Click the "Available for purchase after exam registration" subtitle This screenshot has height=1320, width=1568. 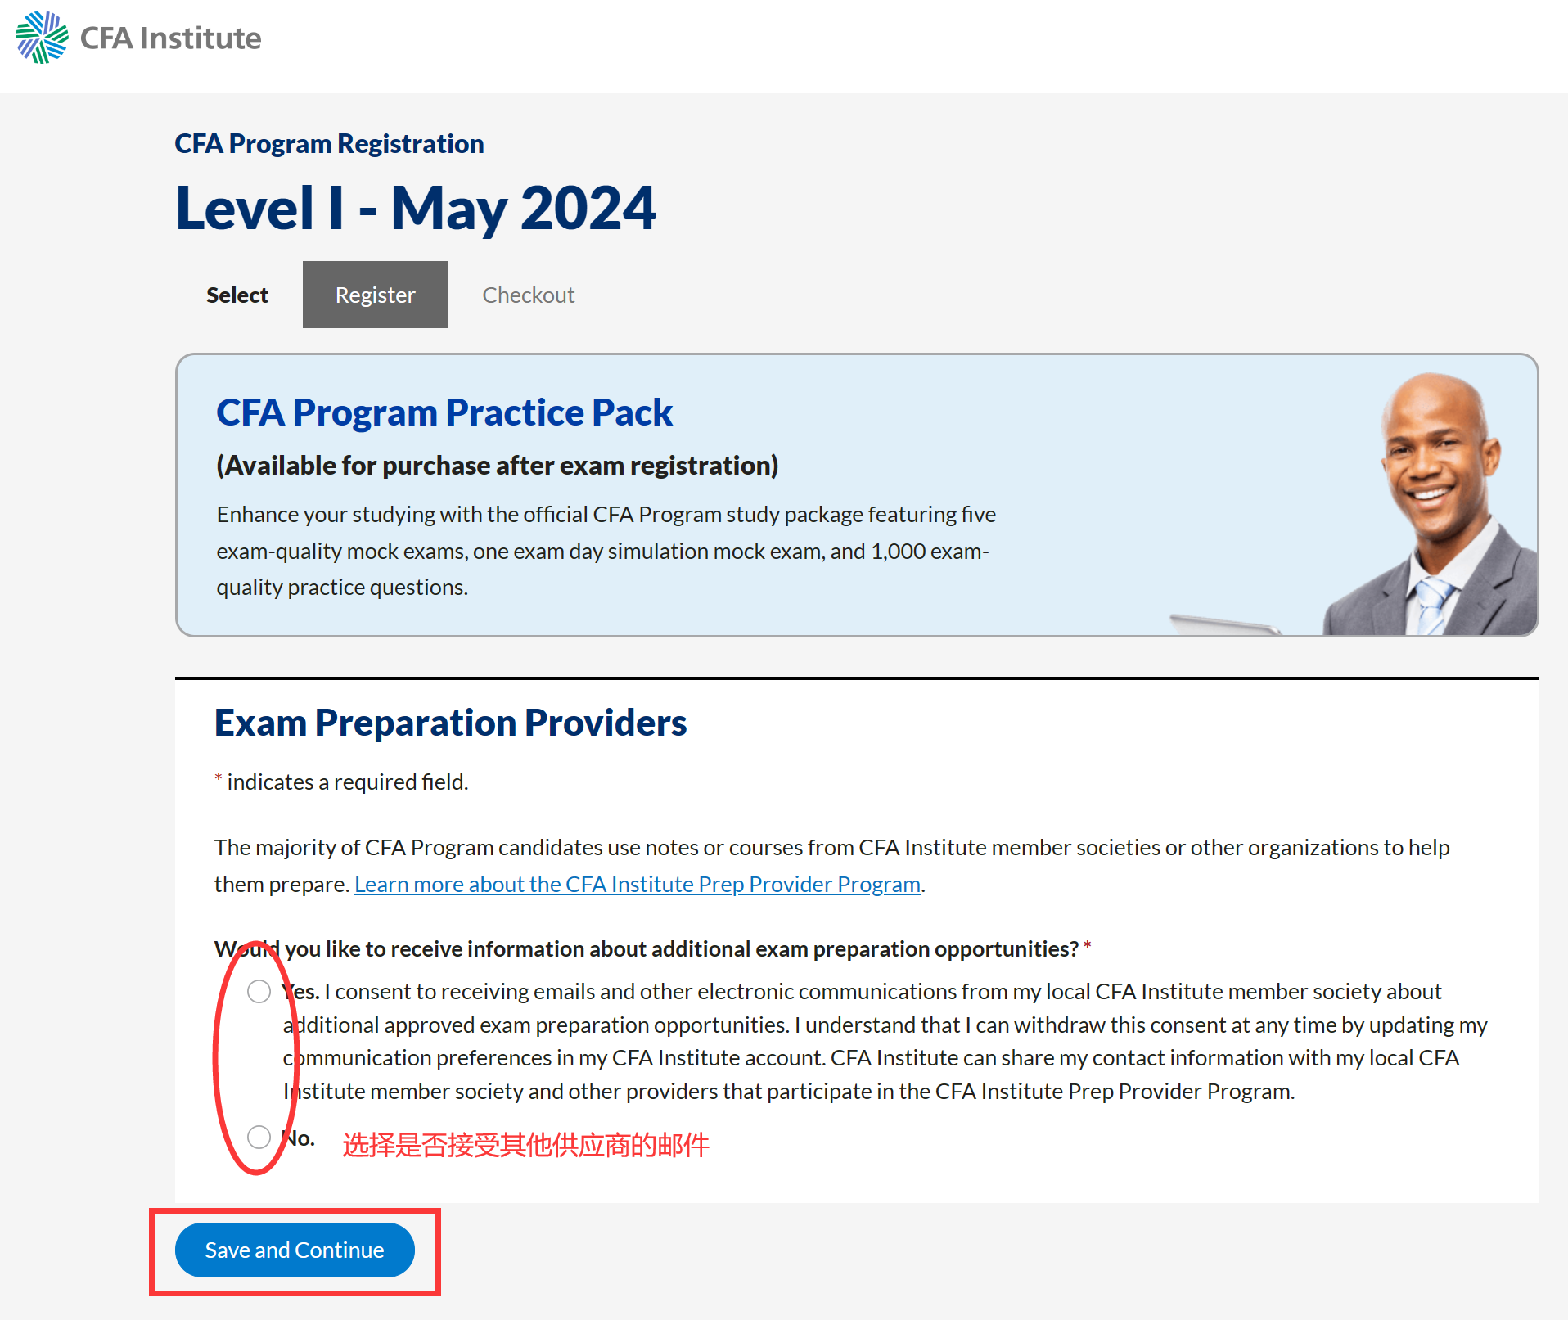pyautogui.click(x=497, y=466)
